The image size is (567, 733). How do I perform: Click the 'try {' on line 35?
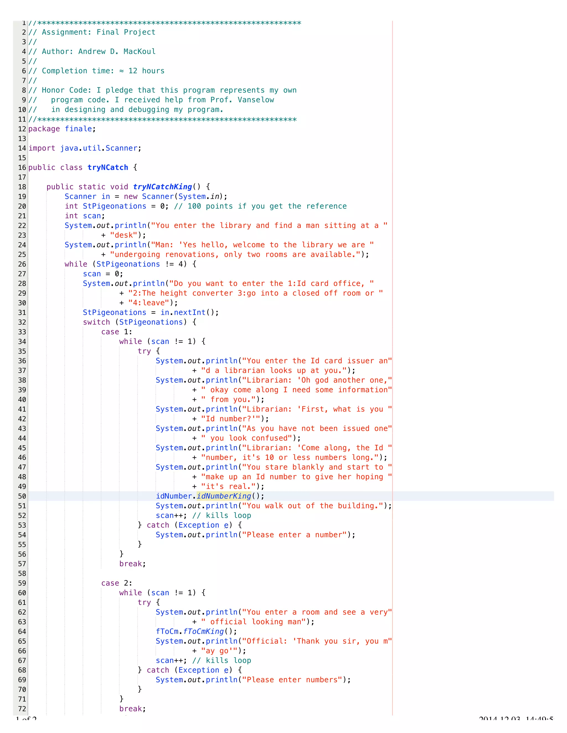tap(149, 351)
